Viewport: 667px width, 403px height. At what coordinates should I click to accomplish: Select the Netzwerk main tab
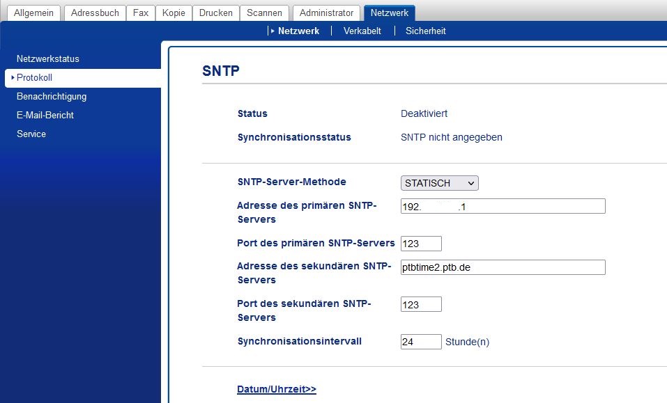pyautogui.click(x=390, y=13)
